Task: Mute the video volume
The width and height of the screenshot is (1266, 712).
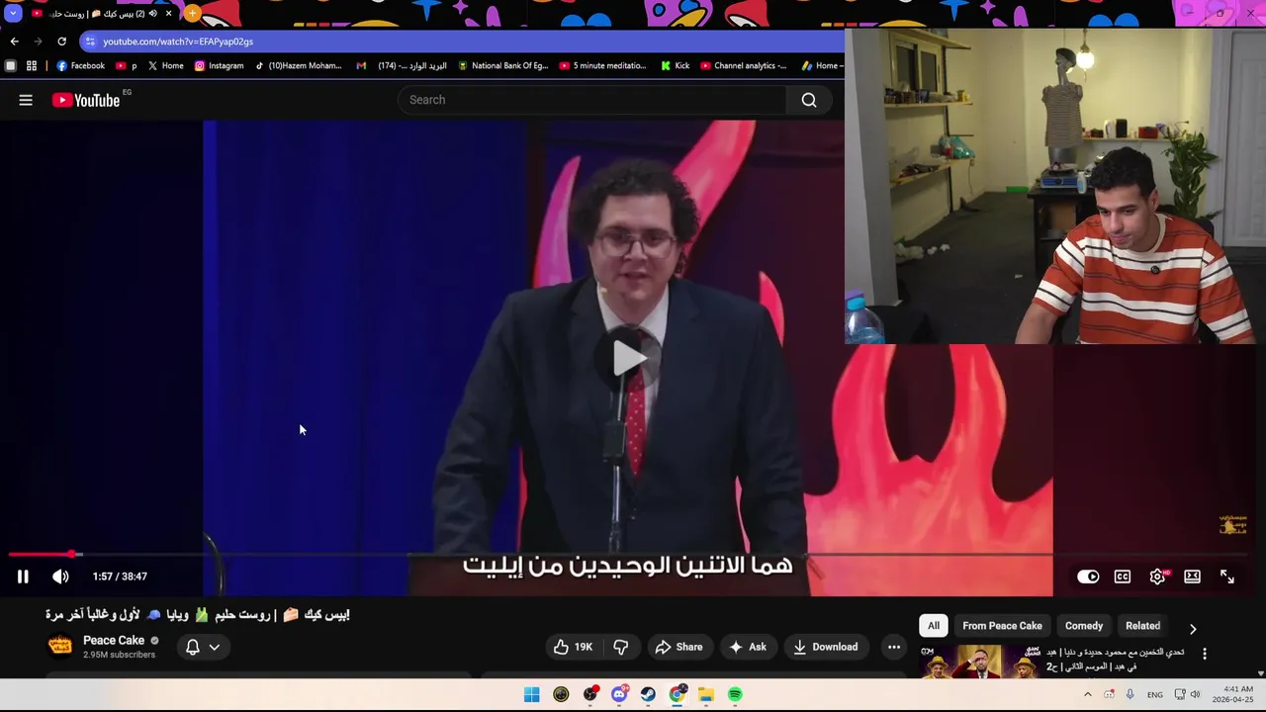Action: (x=60, y=577)
